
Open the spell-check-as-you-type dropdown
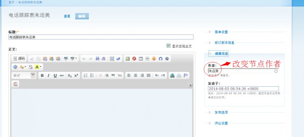point(74,58)
